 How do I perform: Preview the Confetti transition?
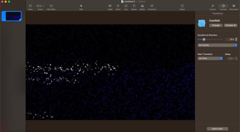230,25
